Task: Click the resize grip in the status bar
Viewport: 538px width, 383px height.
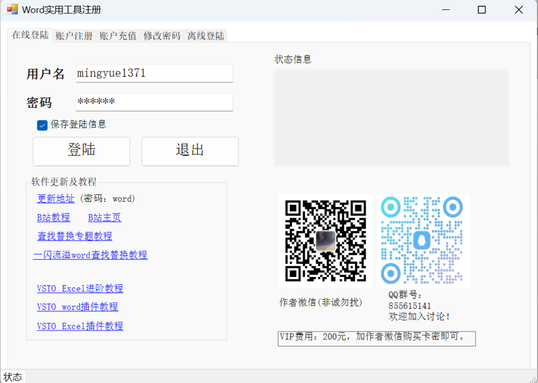Action: [533, 379]
